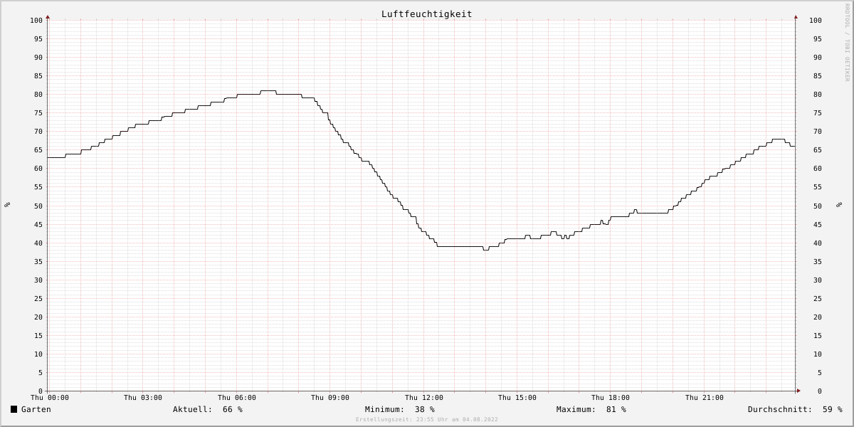The image size is (854, 427).
Task: Click the Thu 21:00 time axis label
Action: 705,398
